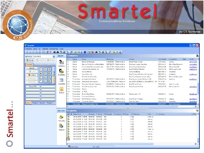Sort Registos by Duração column header
The image size is (204, 153).
[92, 114]
